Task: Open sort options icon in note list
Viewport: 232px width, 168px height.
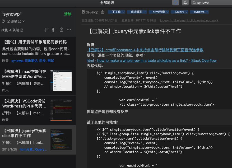Action: 47,30
